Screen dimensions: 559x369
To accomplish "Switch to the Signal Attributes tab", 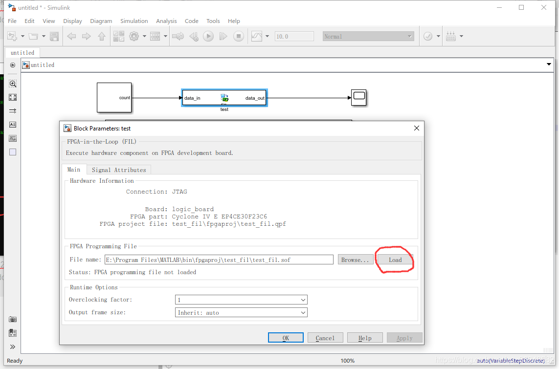I will coord(119,170).
